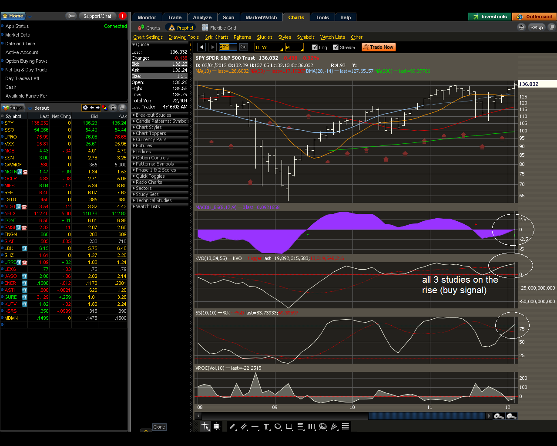Expand Chart Styles list

pos(147,127)
